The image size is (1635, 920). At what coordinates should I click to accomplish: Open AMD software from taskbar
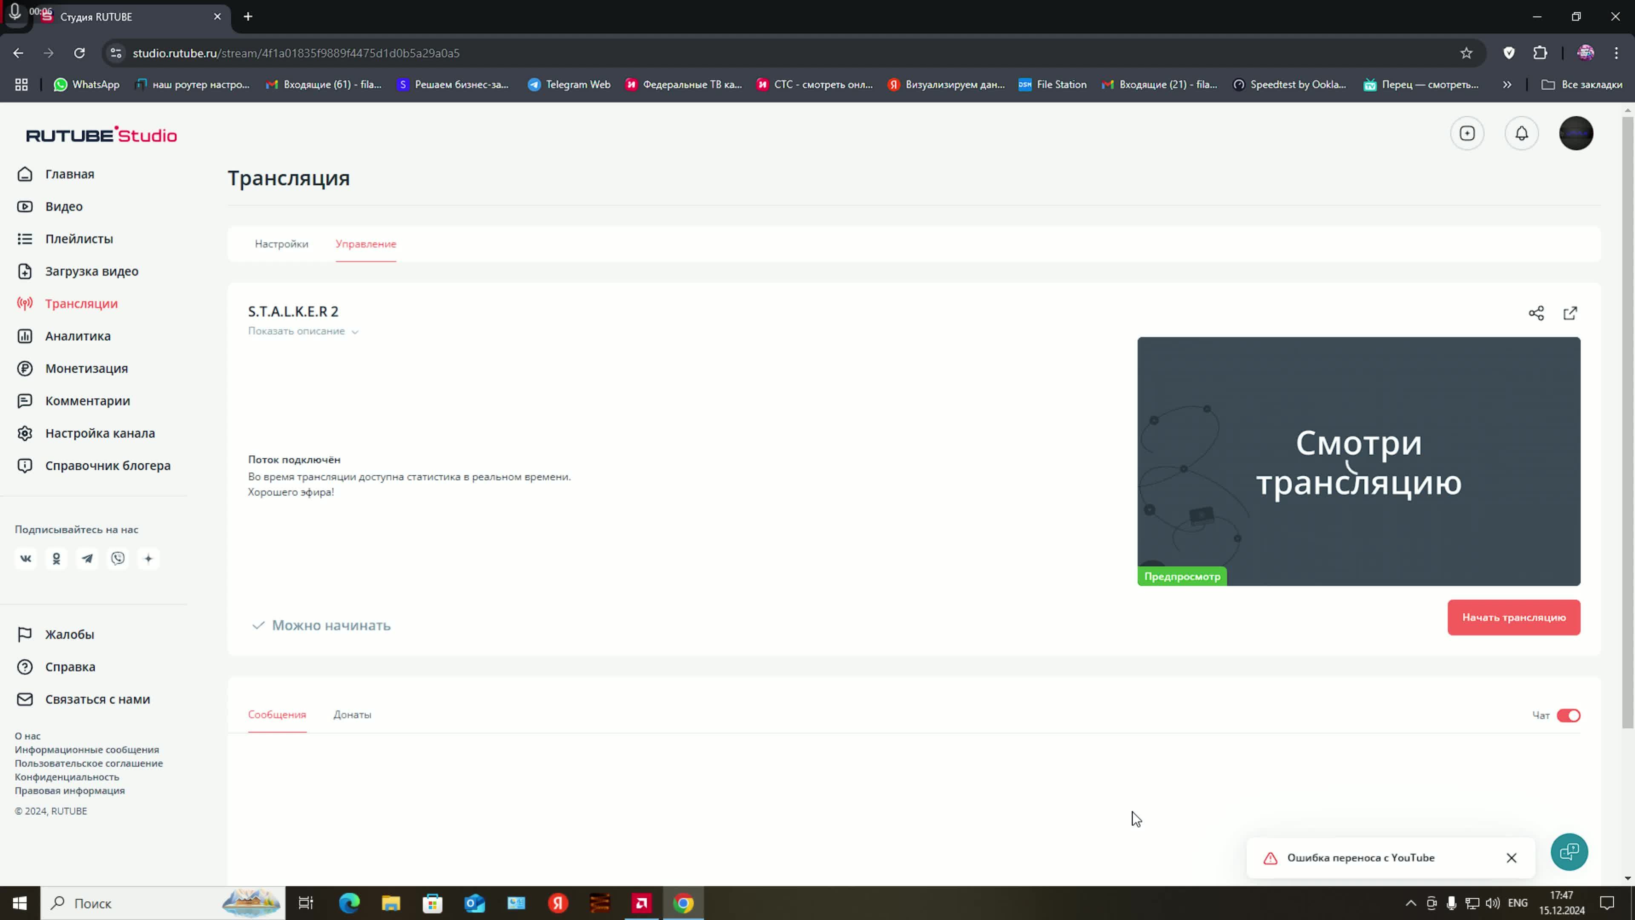coord(642,903)
